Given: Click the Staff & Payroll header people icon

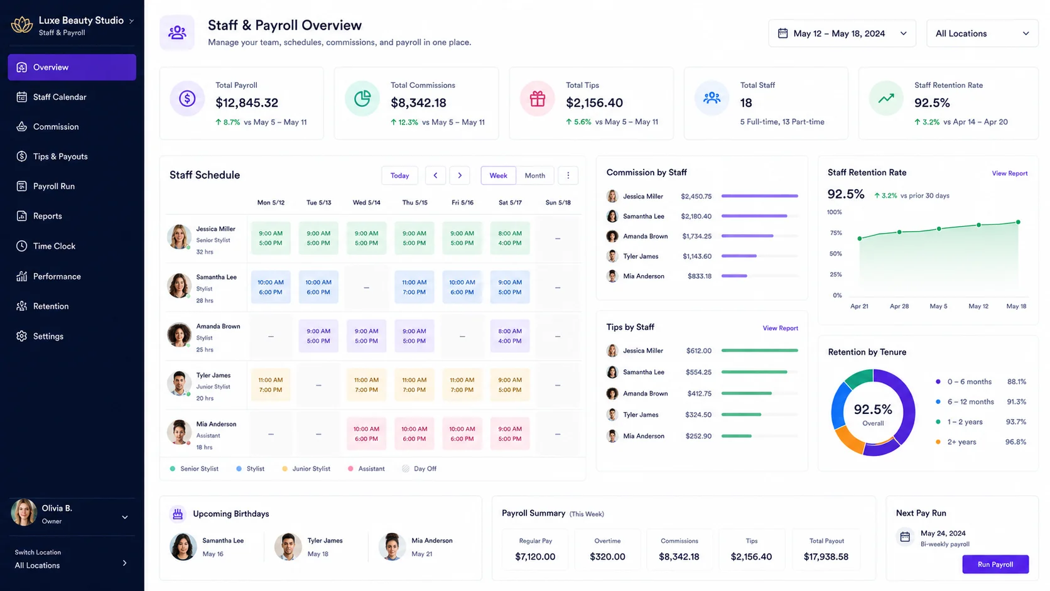Looking at the screenshot, I should click(x=177, y=32).
